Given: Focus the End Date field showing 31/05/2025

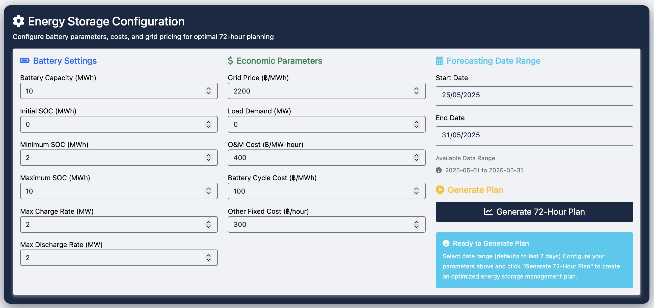Looking at the screenshot, I should [534, 136].
